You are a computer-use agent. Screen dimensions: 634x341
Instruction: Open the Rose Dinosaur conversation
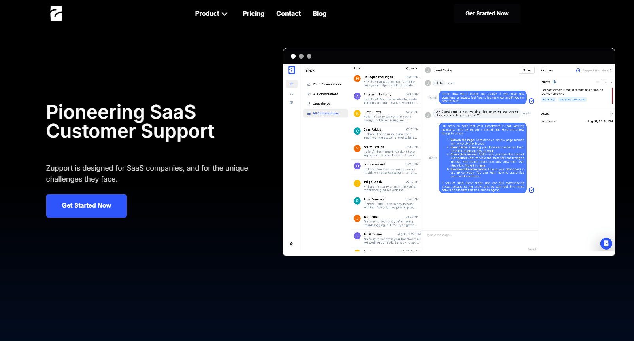coord(386,203)
